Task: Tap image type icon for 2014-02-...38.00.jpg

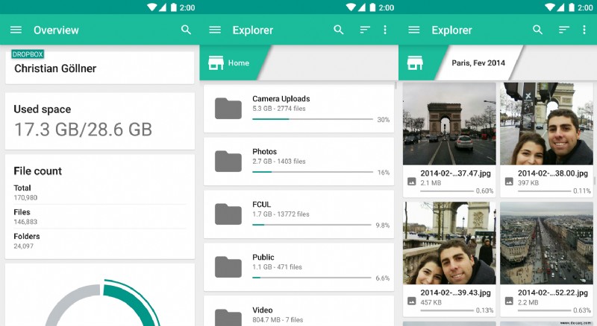Action: coord(509,182)
